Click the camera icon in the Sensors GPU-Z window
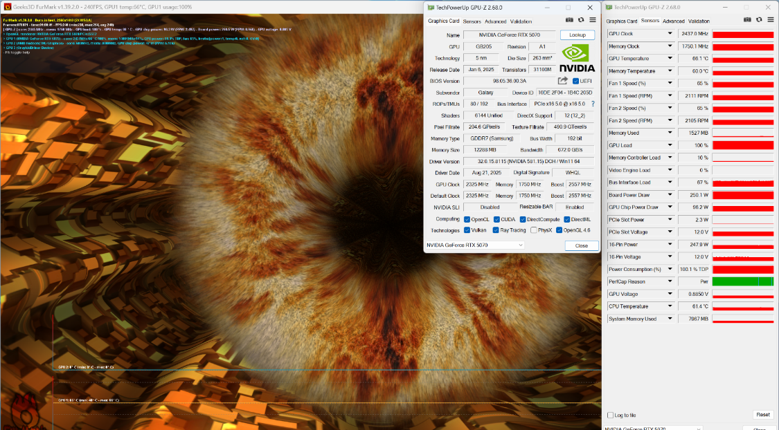The image size is (779, 430). (747, 20)
